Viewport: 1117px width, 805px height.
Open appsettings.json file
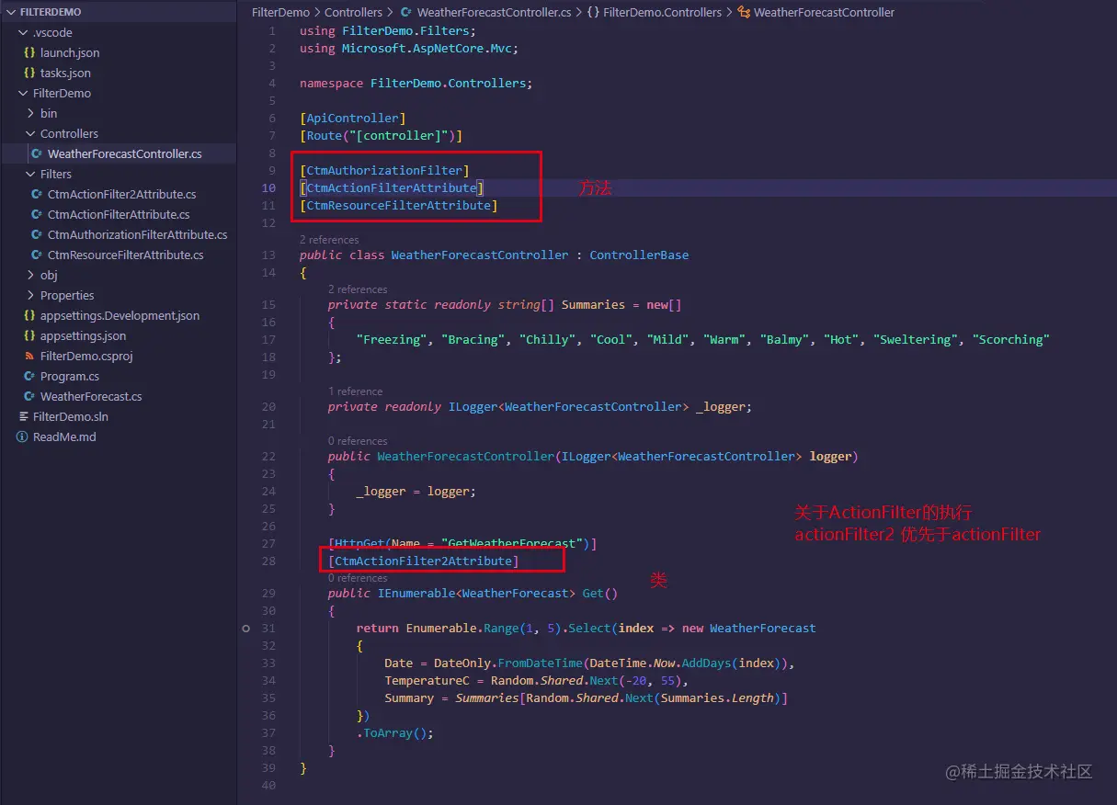[83, 336]
